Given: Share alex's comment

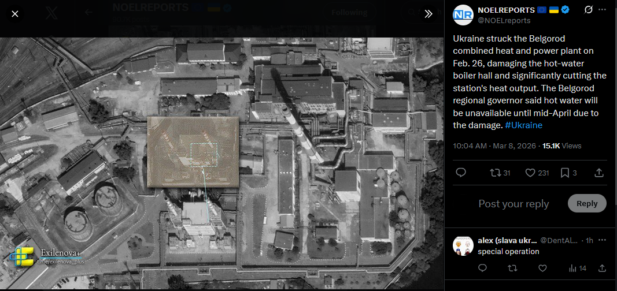Looking at the screenshot, I should pyautogui.click(x=602, y=268).
